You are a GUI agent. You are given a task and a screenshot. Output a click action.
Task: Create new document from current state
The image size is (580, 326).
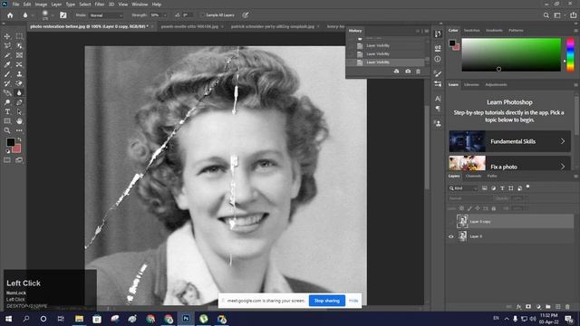click(x=397, y=71)
